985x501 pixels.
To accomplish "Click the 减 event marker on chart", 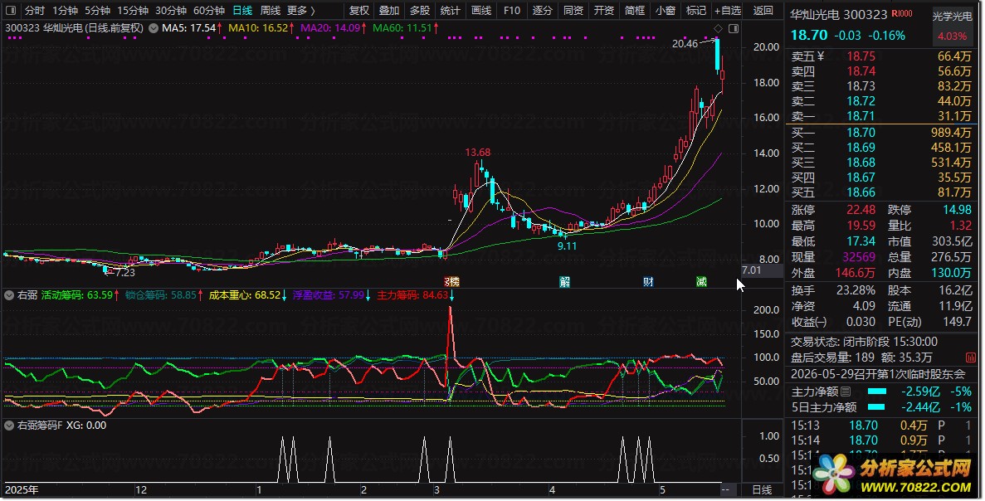I will click(702, 282).
